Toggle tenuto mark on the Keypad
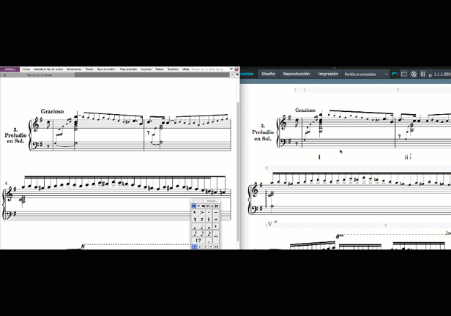This screenshot has width=451, height=316. click(216, 212)
